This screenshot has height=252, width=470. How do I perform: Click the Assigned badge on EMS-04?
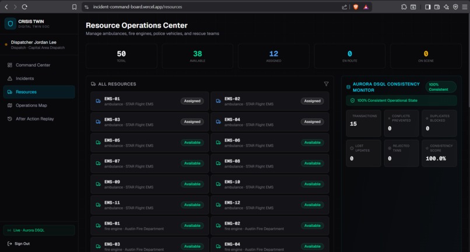pyautogui.click(x=313, y=122)
